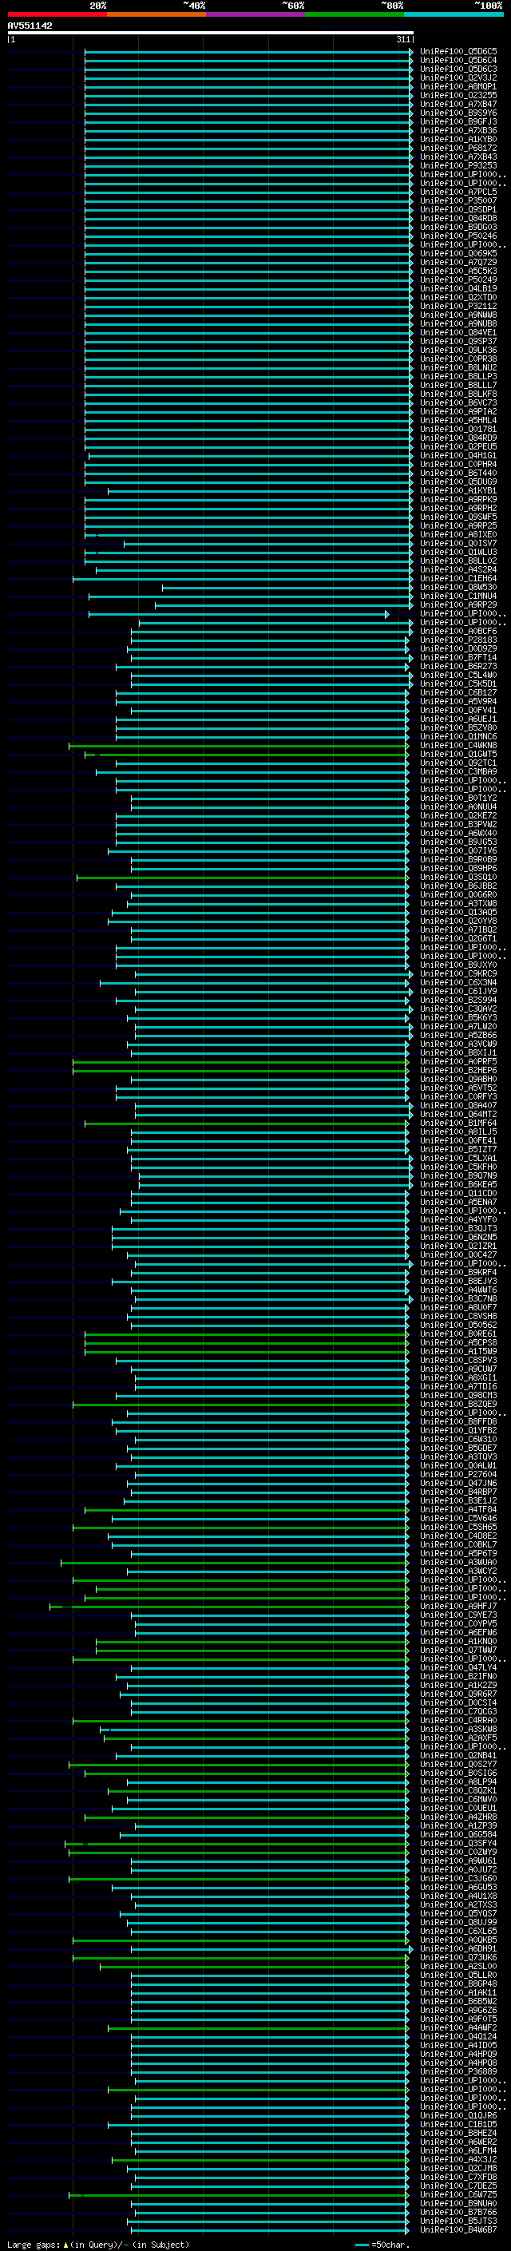Click the UniRef100_A5HML4 label

458,420
